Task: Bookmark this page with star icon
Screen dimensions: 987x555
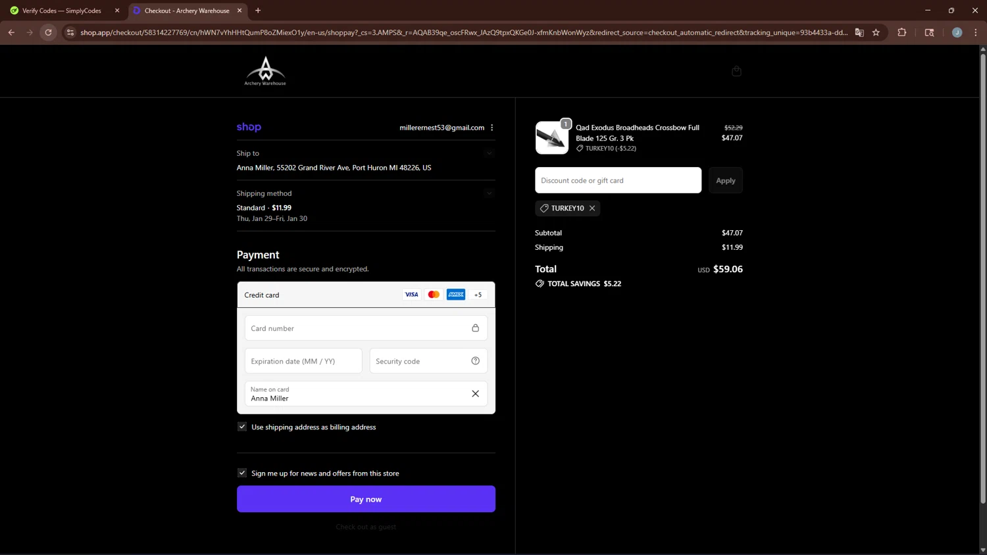Action: tap(876, 32)
